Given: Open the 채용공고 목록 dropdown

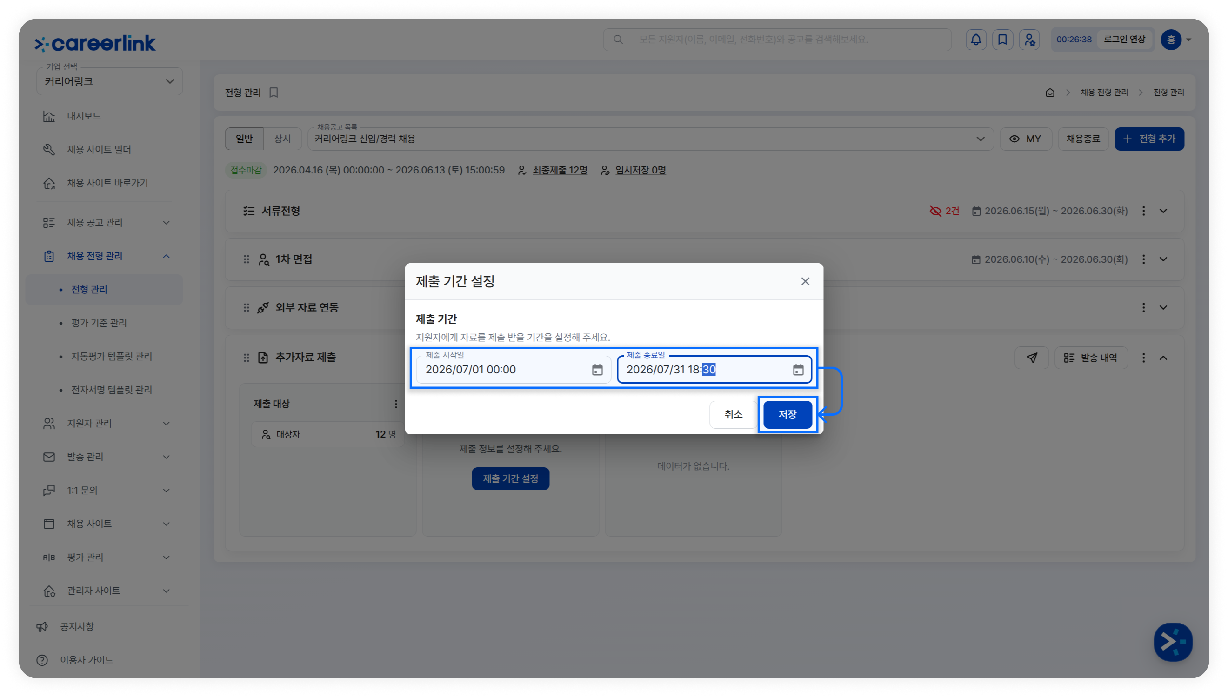Looking at the screenshot, I should [x=651, y=139].
